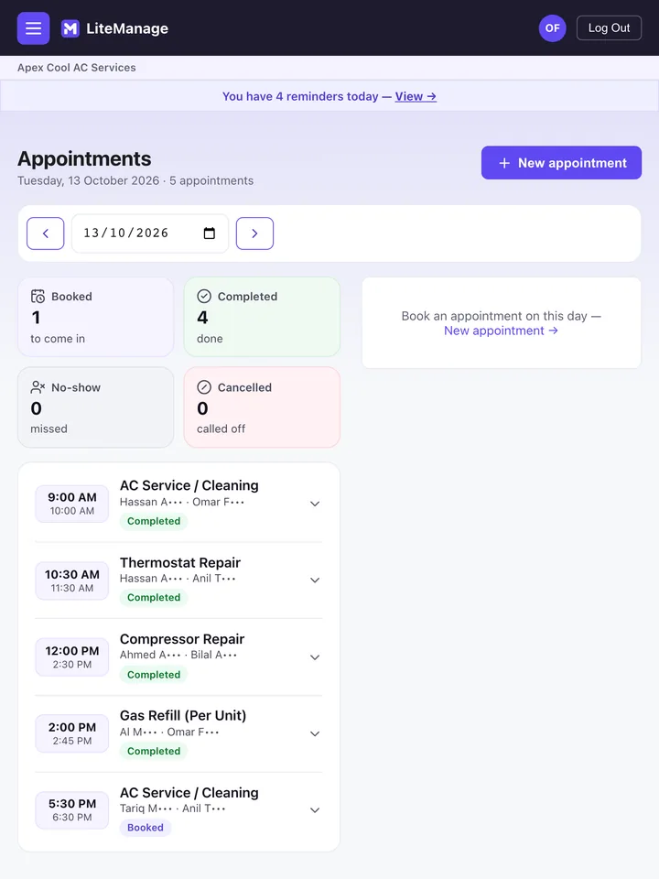Click the 13/10/2026 date field
Screen dimensions: 659x879
coord(149,233)
